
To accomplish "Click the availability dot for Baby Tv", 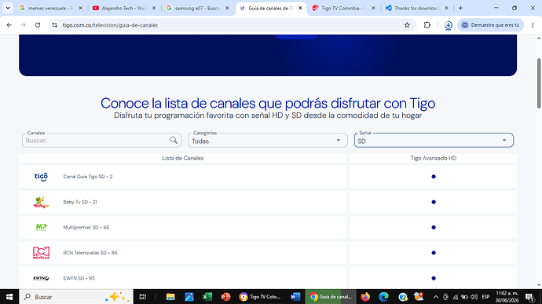I will tap(434, 202).
